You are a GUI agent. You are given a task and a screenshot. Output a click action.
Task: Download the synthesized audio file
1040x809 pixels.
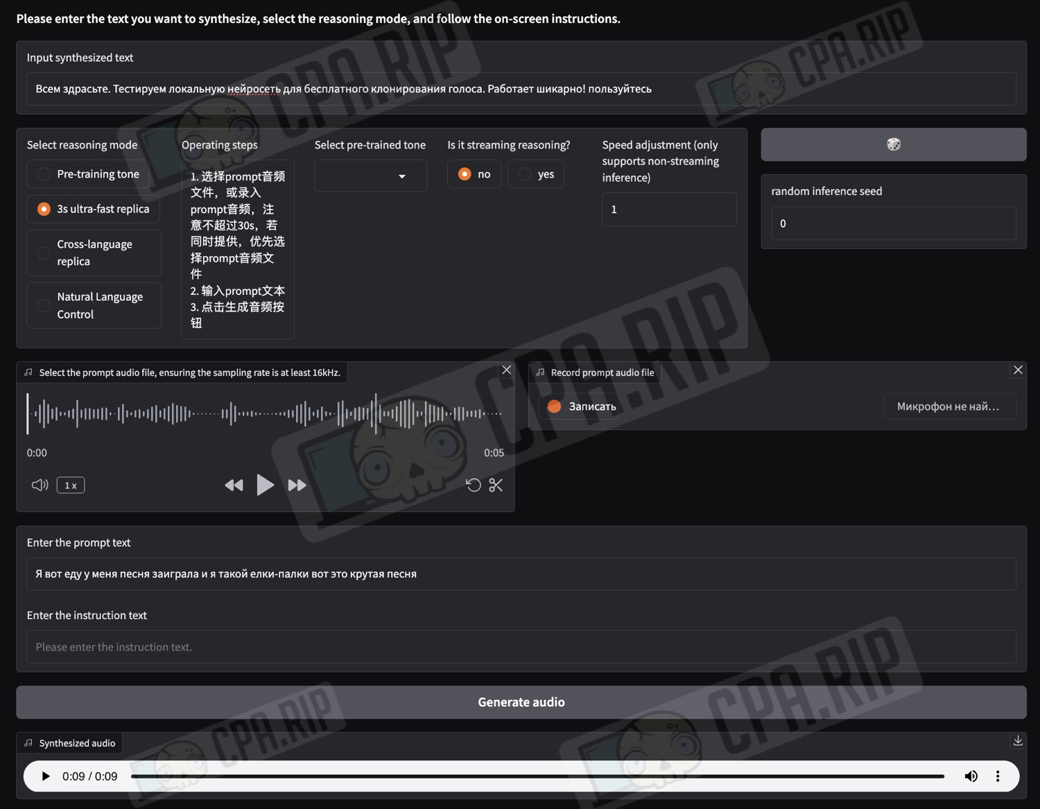[x=1017, y=741]
